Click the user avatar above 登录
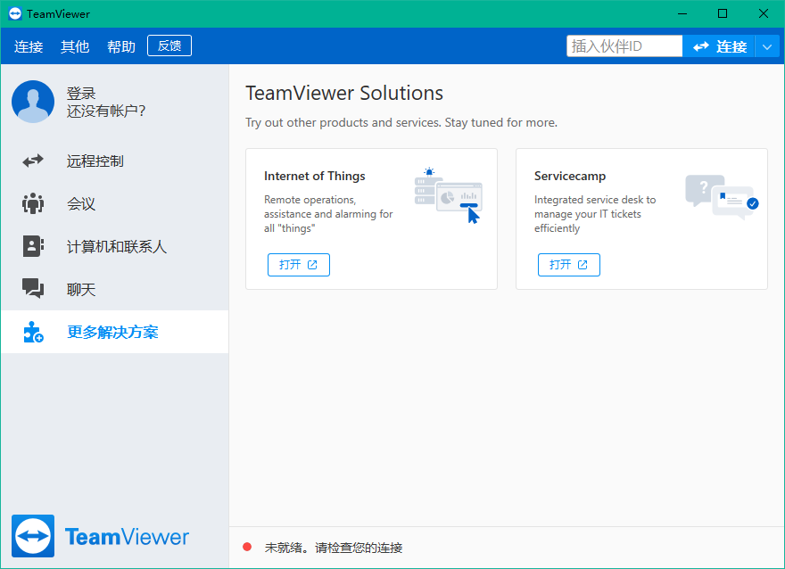The height and width of the screenshot is (569, 785). [x=33, y=102]
